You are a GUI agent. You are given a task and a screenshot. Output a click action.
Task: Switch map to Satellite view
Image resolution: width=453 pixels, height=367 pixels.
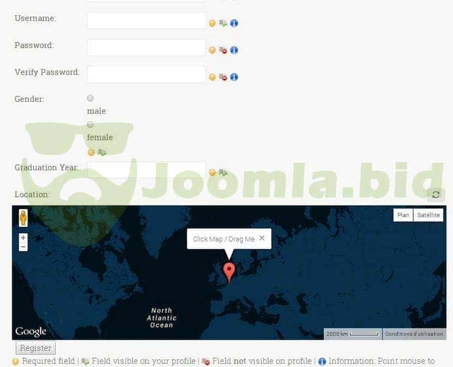(x=428, y=215)
